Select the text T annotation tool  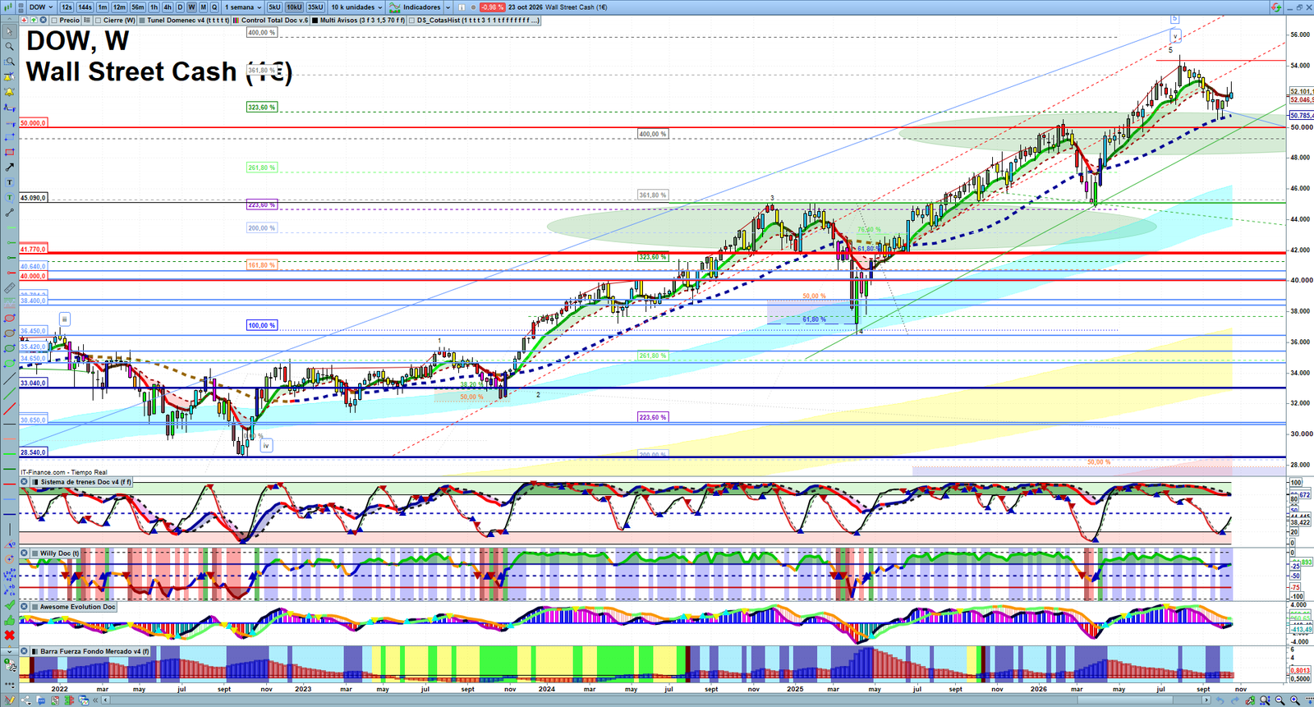[x=10, y=182]
